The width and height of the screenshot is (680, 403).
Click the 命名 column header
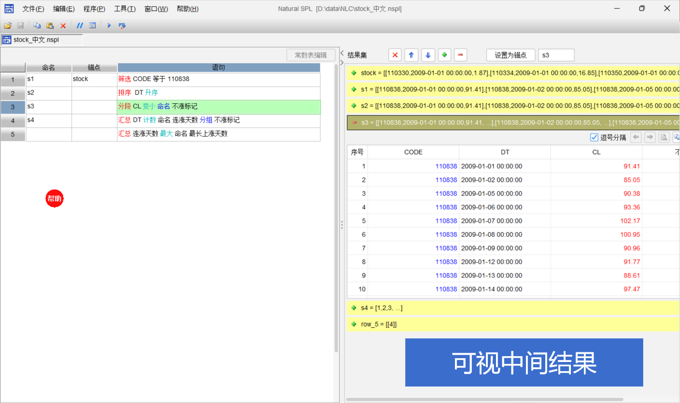(x=49, y=68)
